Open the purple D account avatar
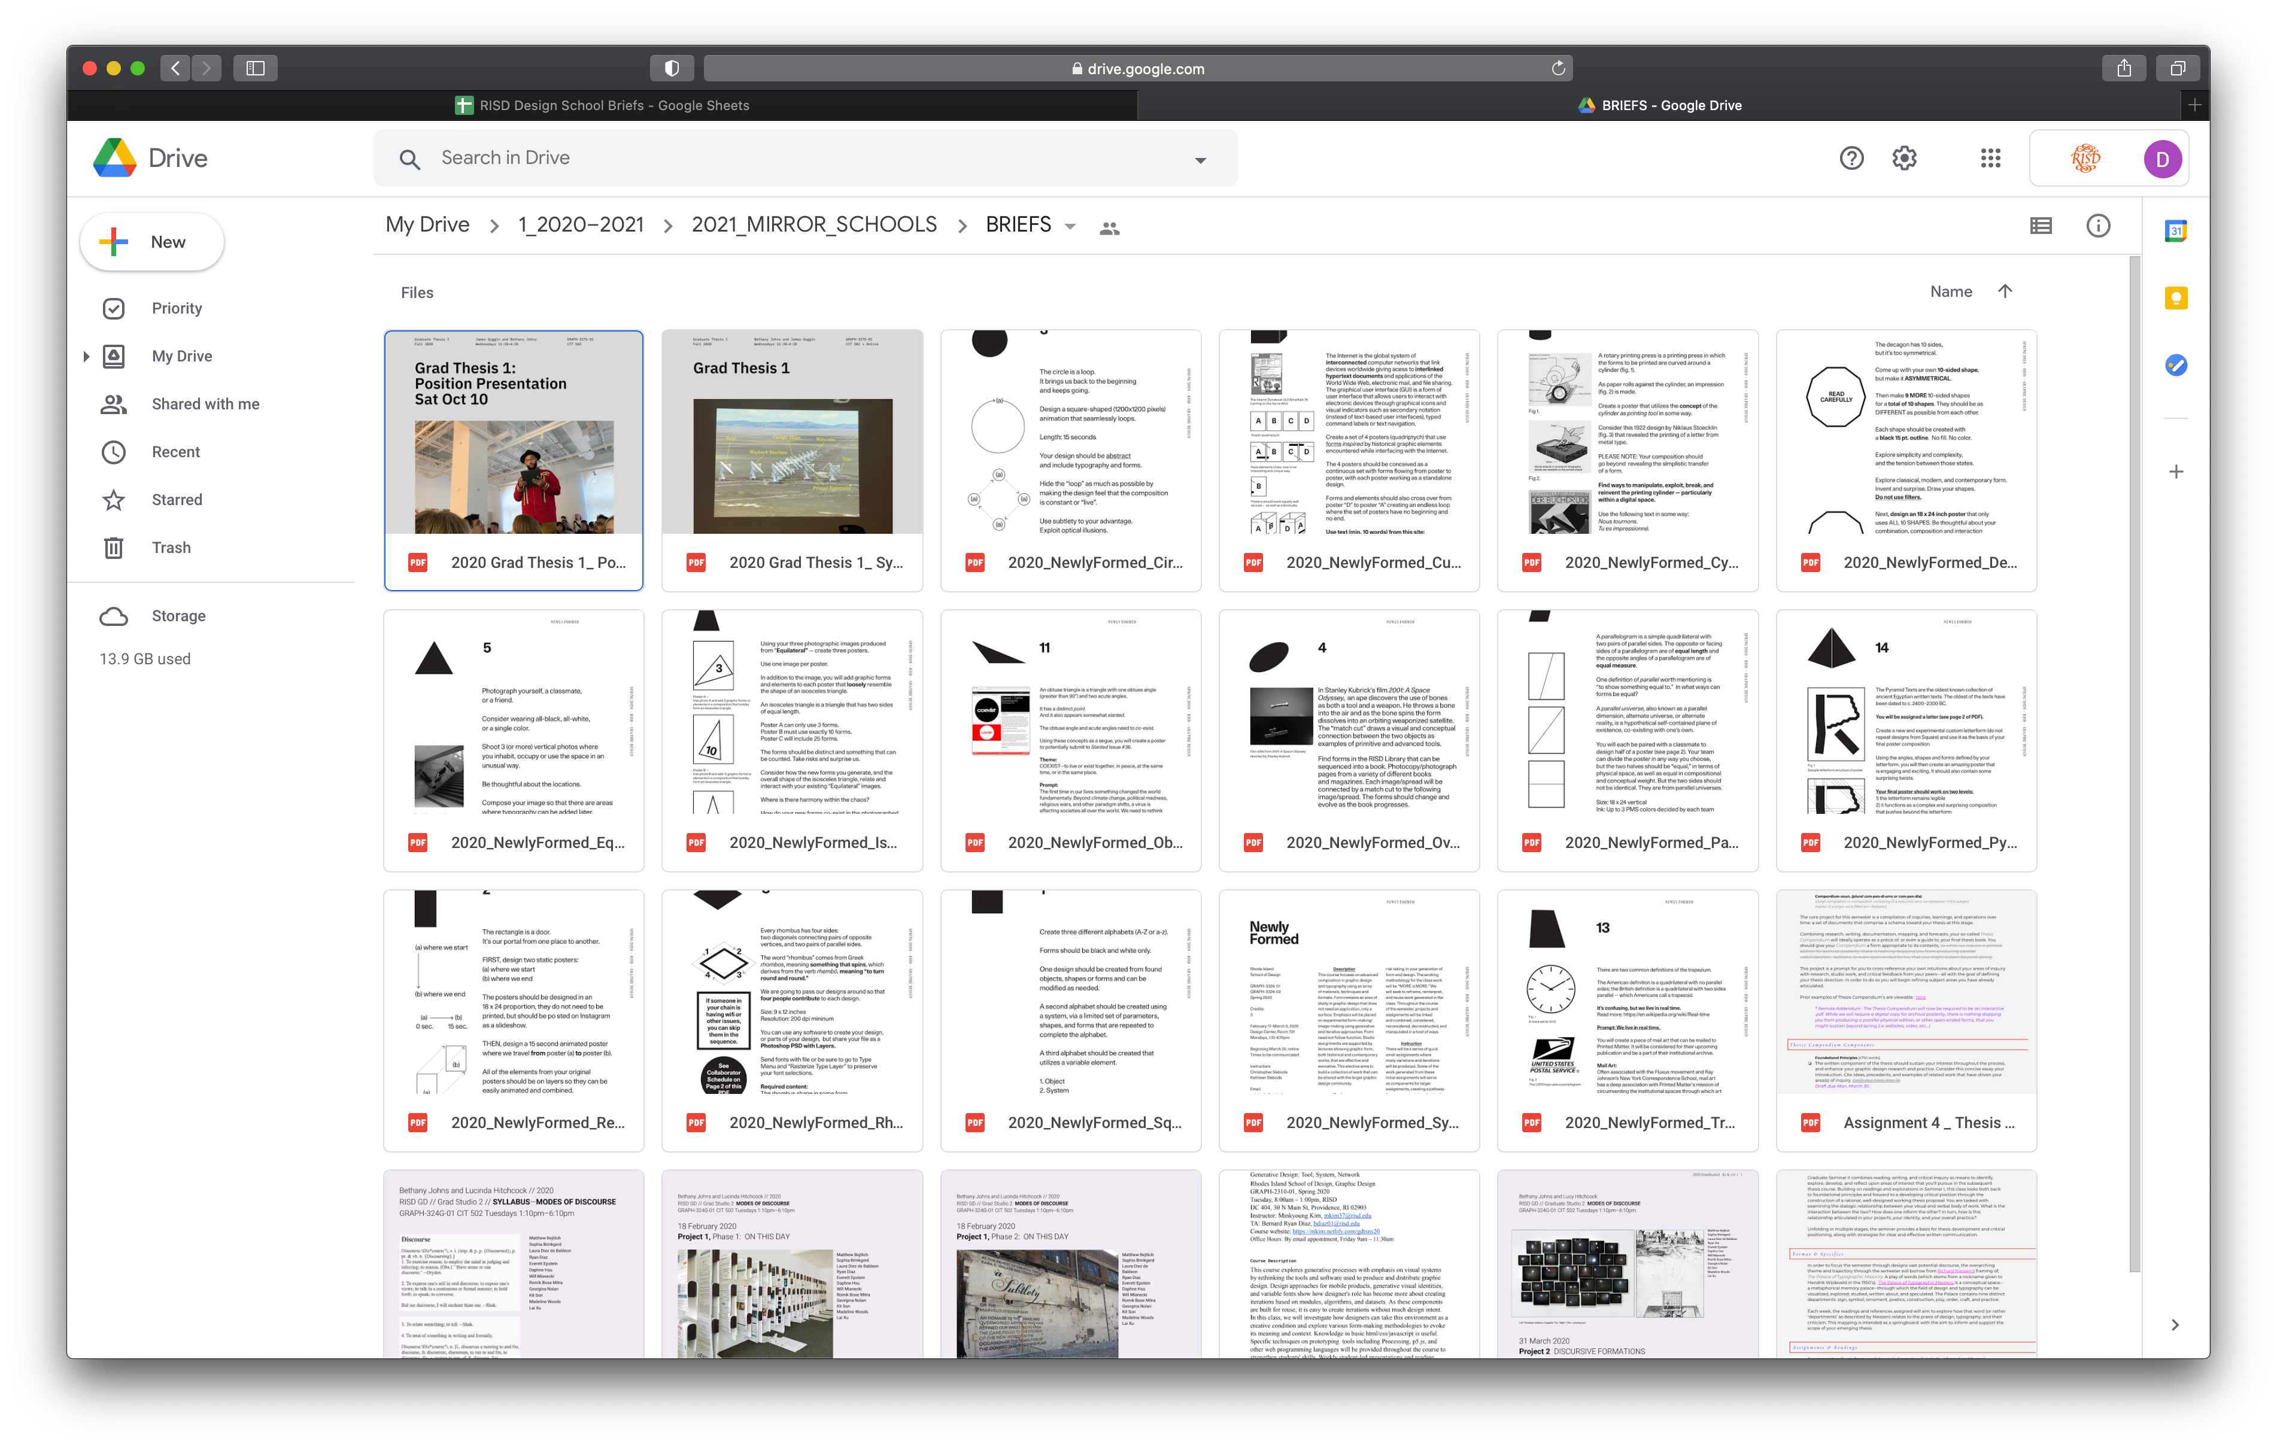The height and width of the screenshot is (1447, 2277). click(2161, 159)
